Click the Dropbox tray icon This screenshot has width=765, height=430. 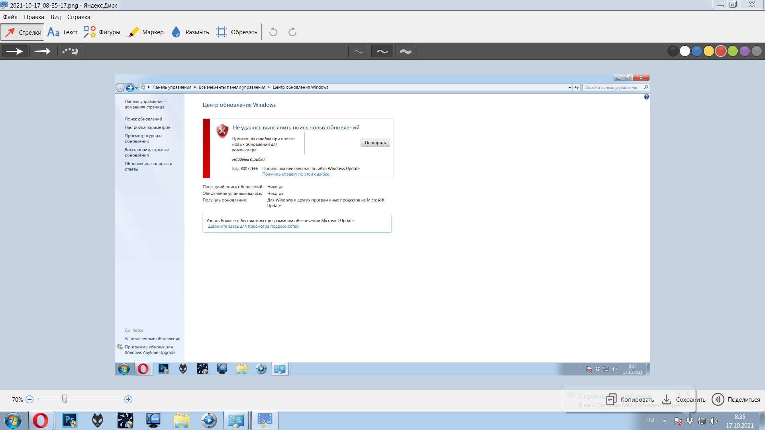(x=690, y=421)
